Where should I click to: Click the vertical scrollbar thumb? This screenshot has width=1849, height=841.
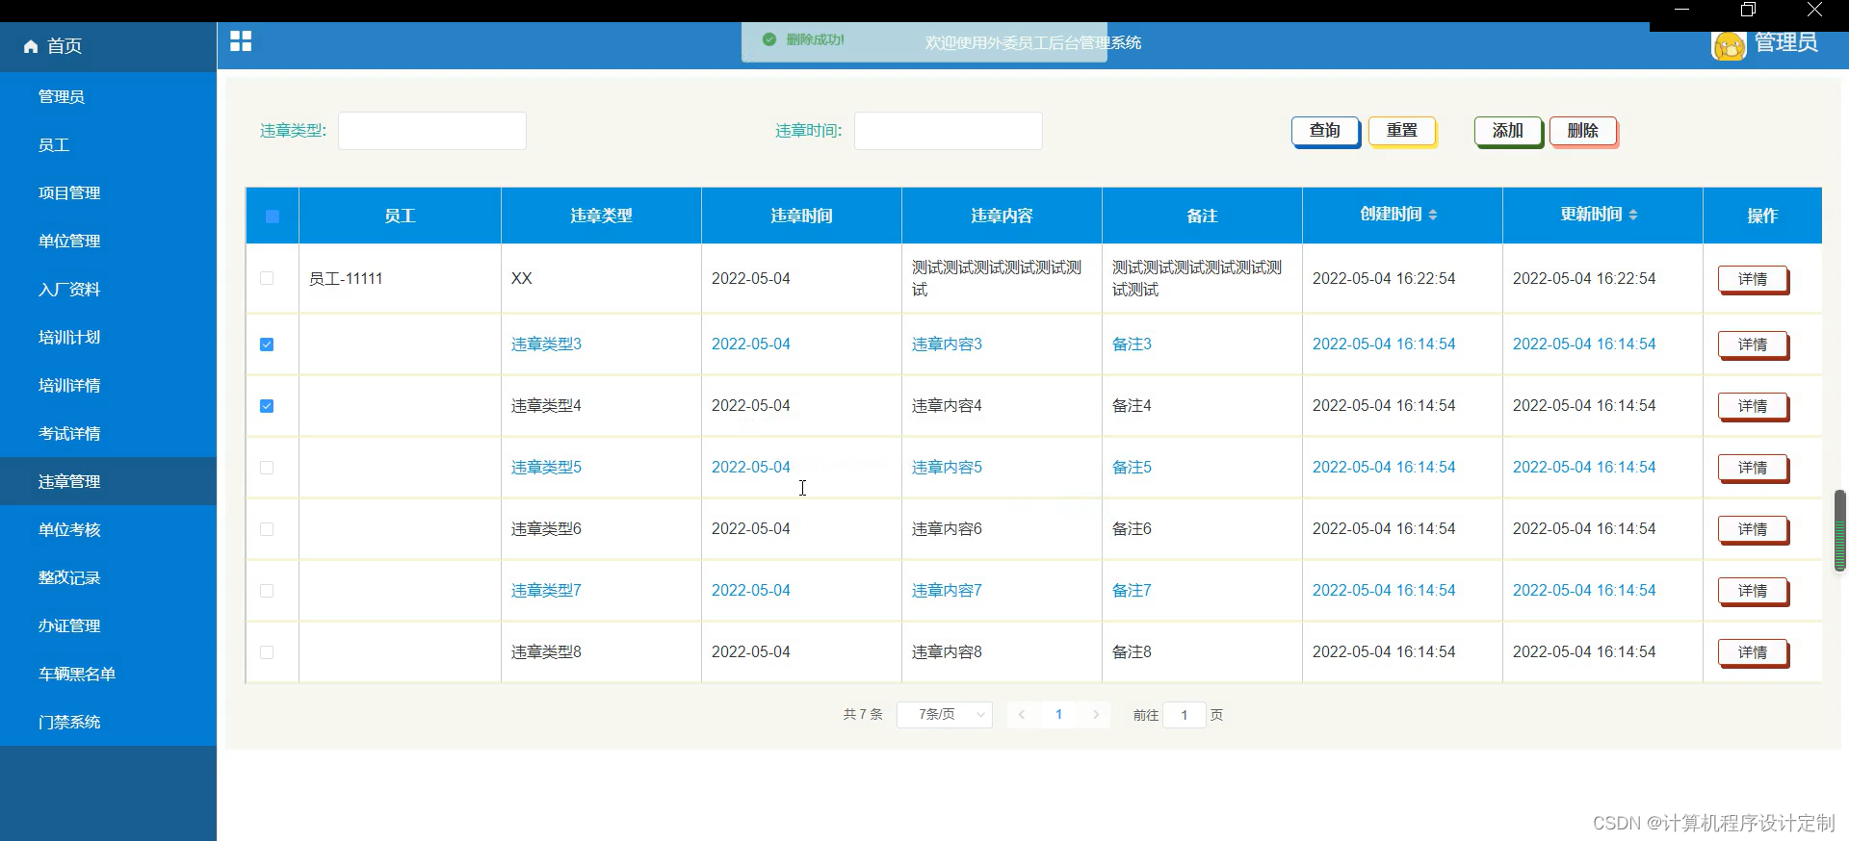tap(1840, 530)
